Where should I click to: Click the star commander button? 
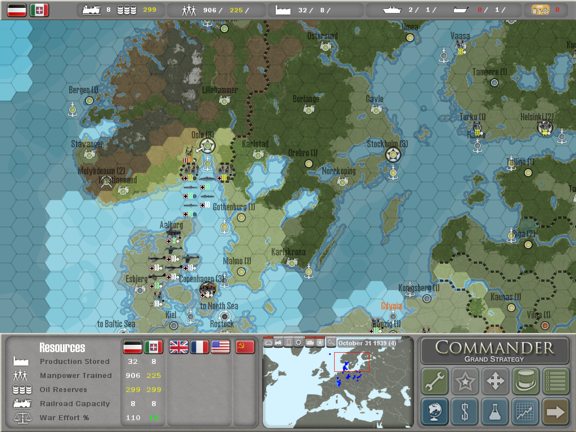pos(465,381)
